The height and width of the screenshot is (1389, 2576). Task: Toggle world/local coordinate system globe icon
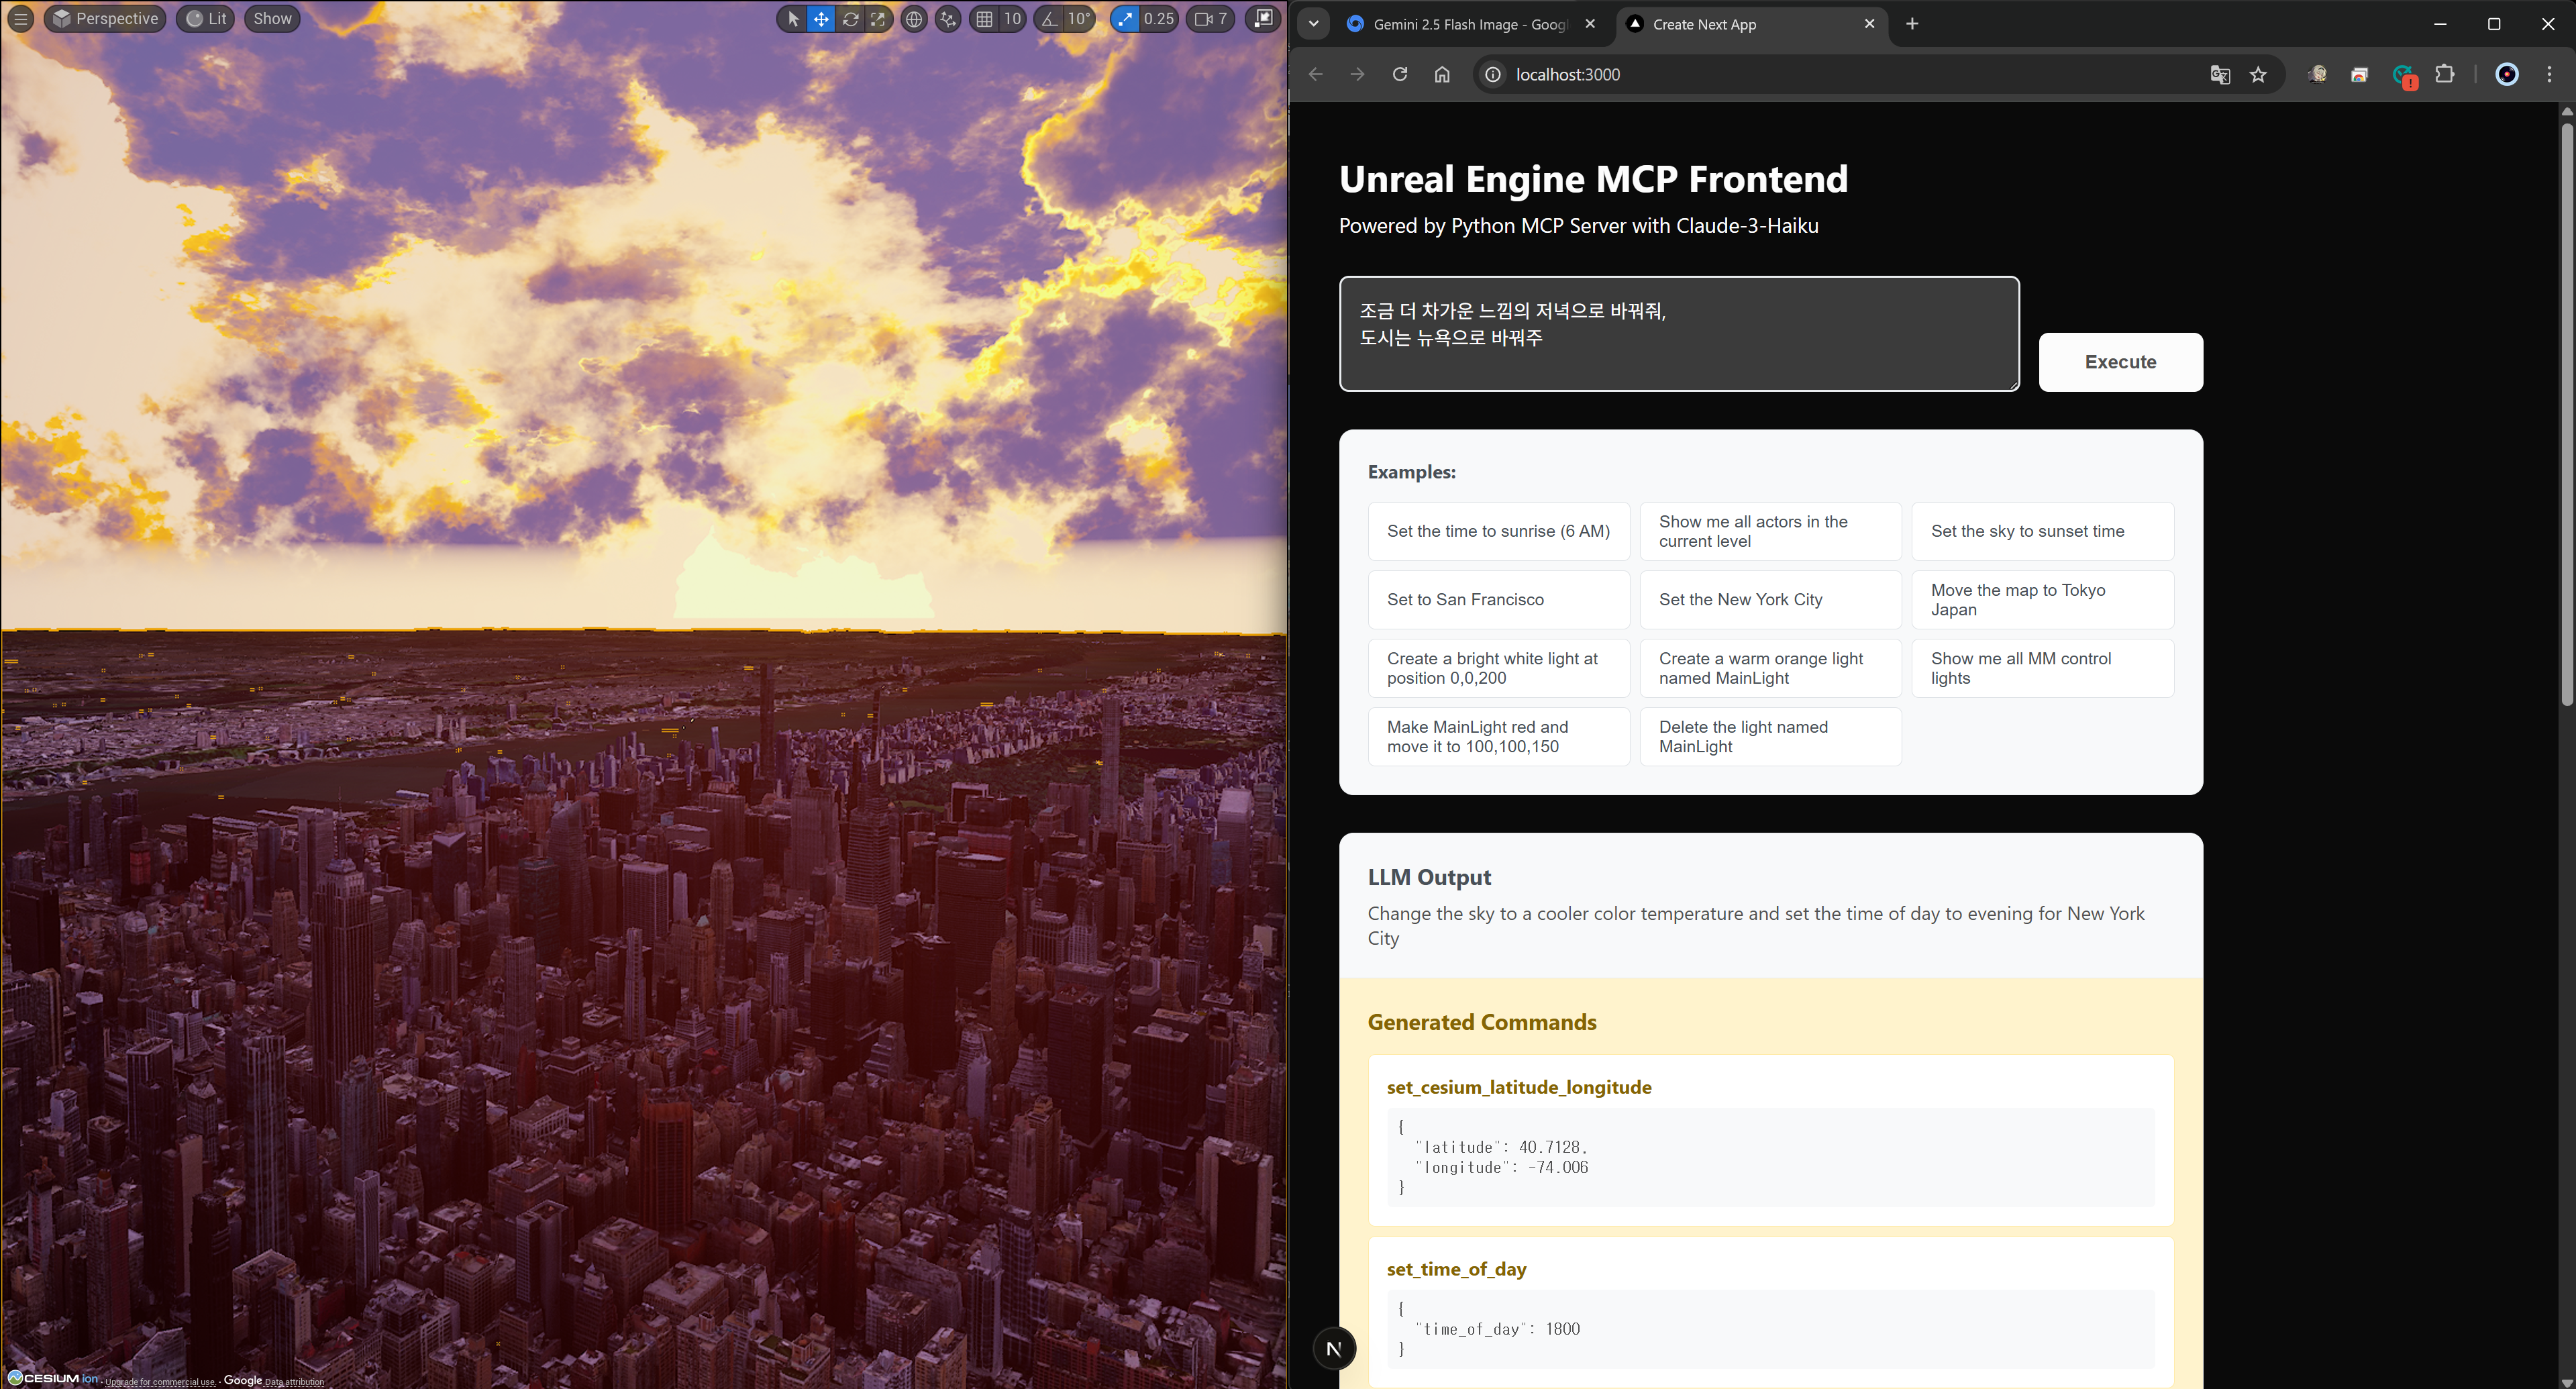[x=913, y=18]
